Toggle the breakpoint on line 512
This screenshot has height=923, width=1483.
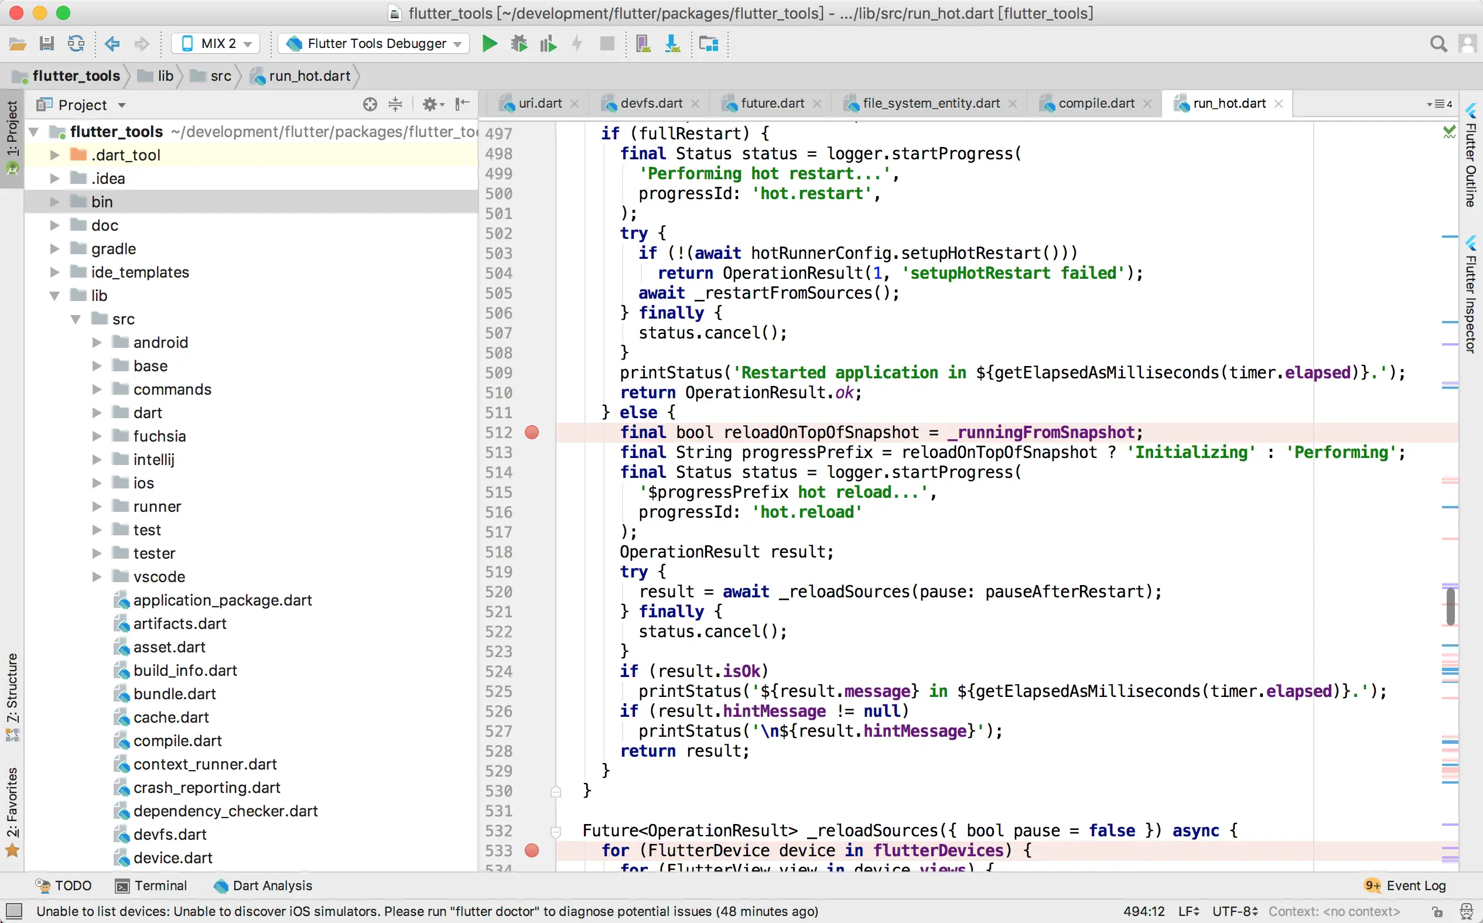pyautogui.click(x=532, y=432)
